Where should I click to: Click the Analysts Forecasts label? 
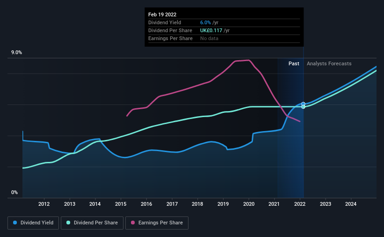[329, 63]
